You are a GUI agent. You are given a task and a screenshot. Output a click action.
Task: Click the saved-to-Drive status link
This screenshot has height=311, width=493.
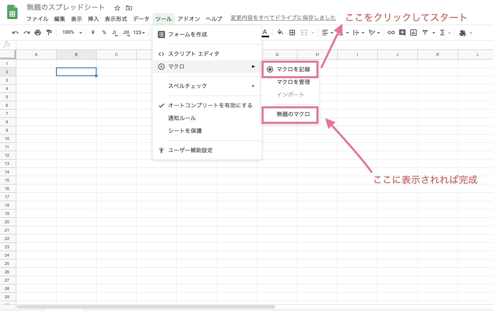pos(283,18)
